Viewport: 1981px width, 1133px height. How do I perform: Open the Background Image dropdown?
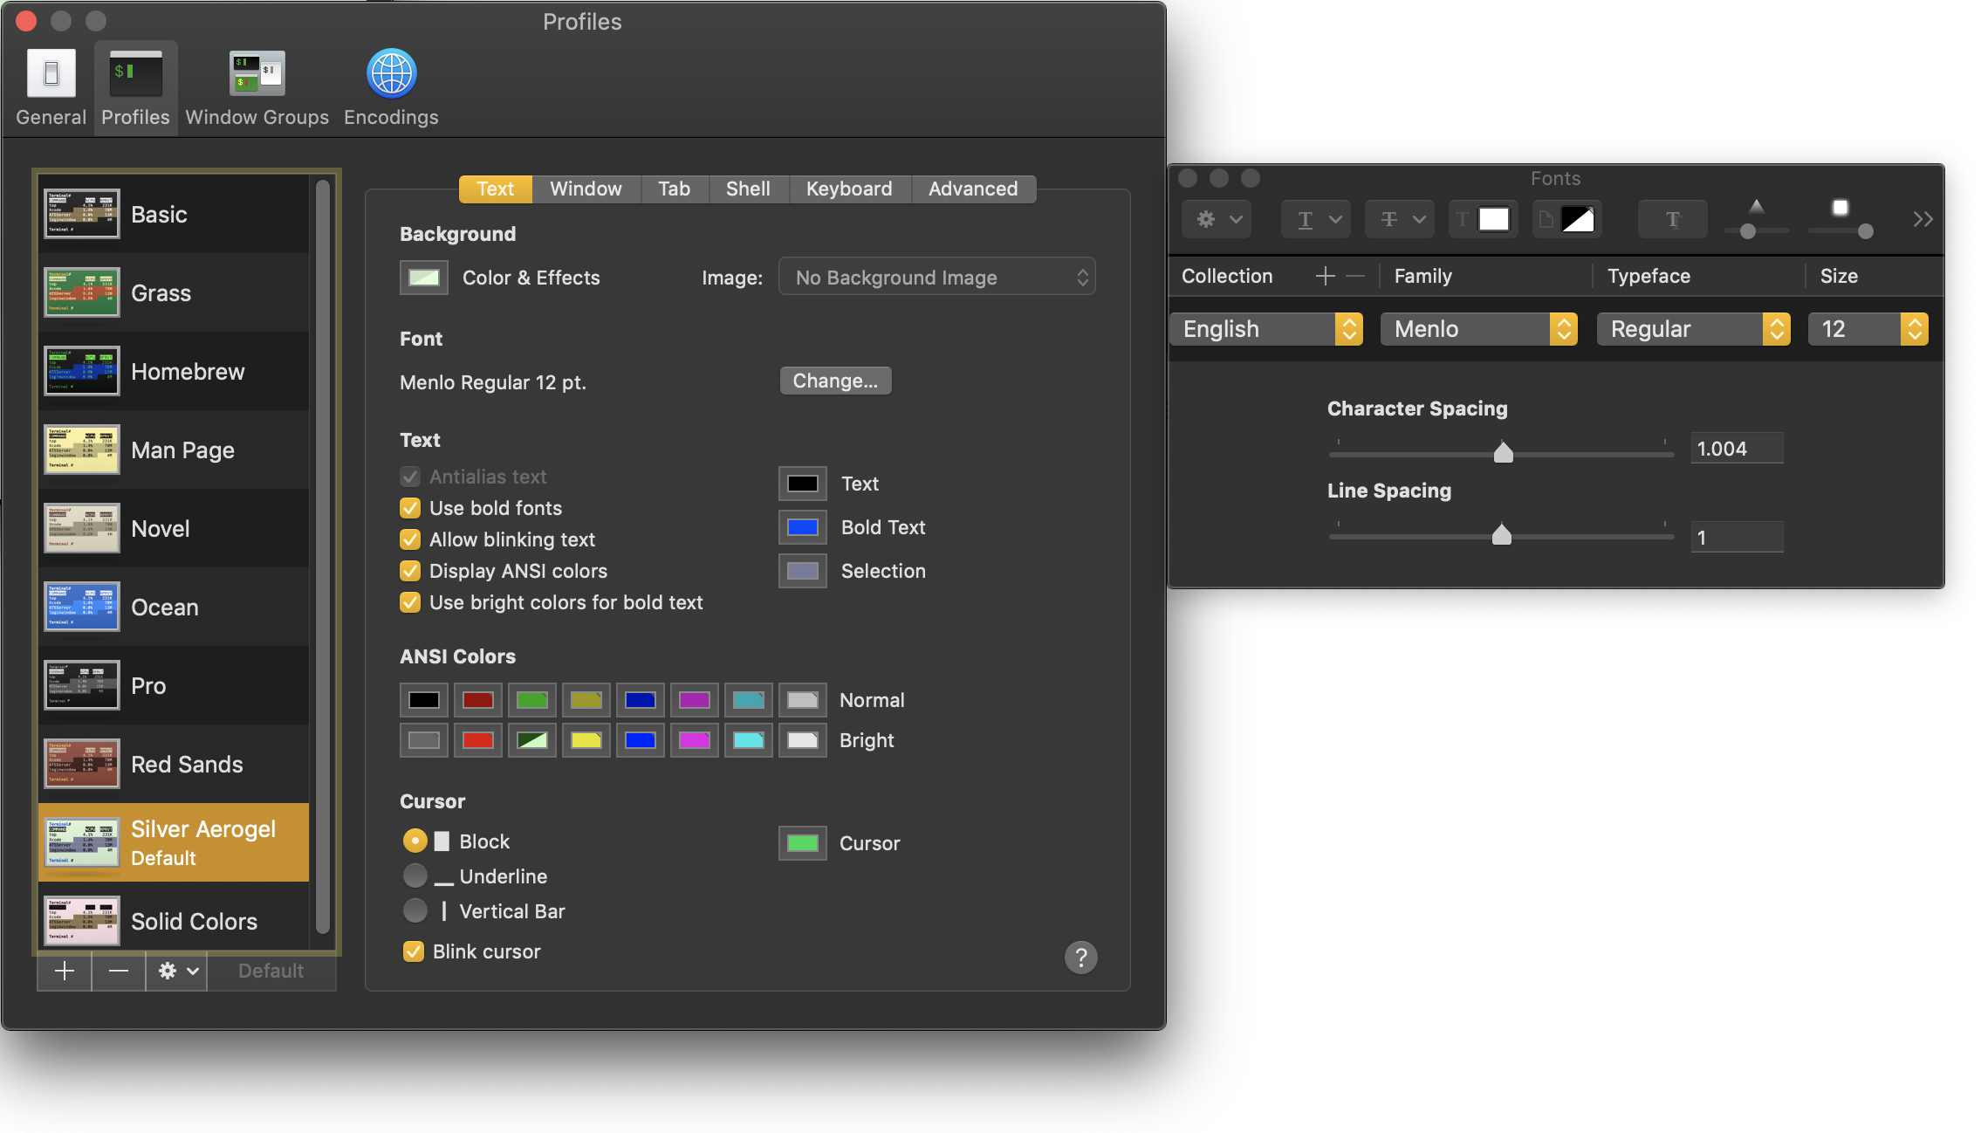tap(937, 278)
